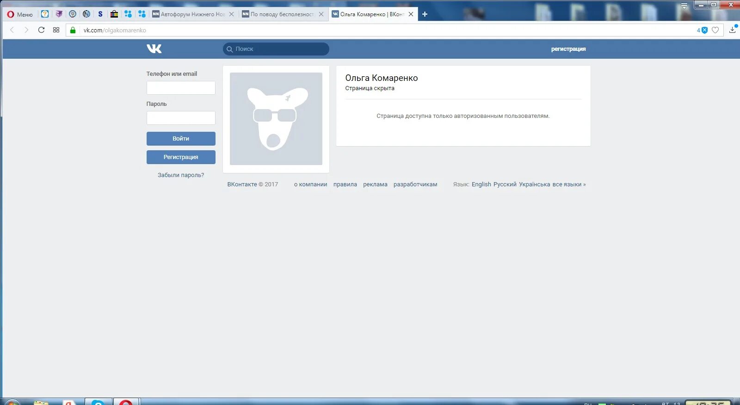
Task: Open pinned tab with round grey emblem
Action: click(x=73, y=14)
